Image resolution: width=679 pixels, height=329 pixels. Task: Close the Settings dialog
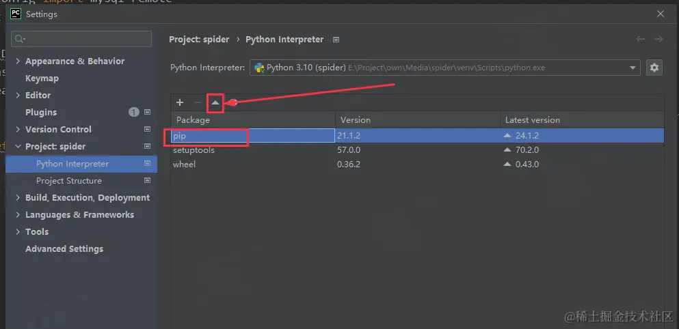click(x=661, y=14)
